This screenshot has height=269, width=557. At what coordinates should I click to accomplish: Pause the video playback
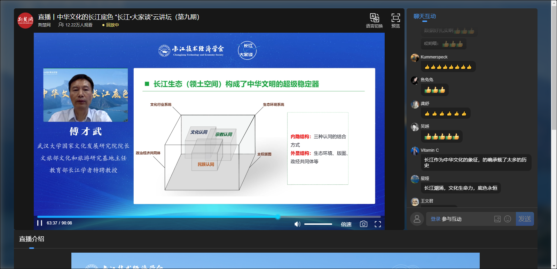(40, 223)
